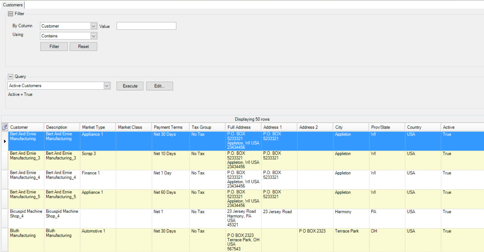Screen dimensions: 484x252
Task: Sort by the City column header
Action: click(351, 127)
